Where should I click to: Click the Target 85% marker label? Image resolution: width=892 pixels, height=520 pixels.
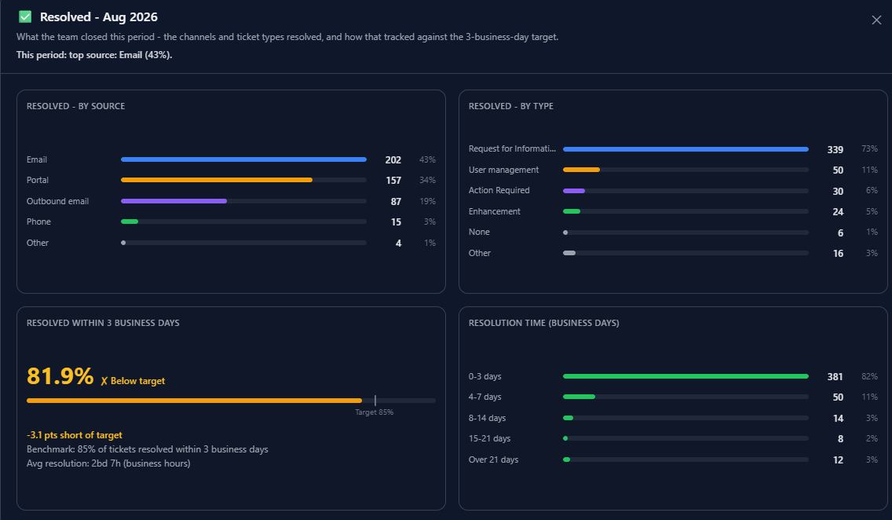375,412
